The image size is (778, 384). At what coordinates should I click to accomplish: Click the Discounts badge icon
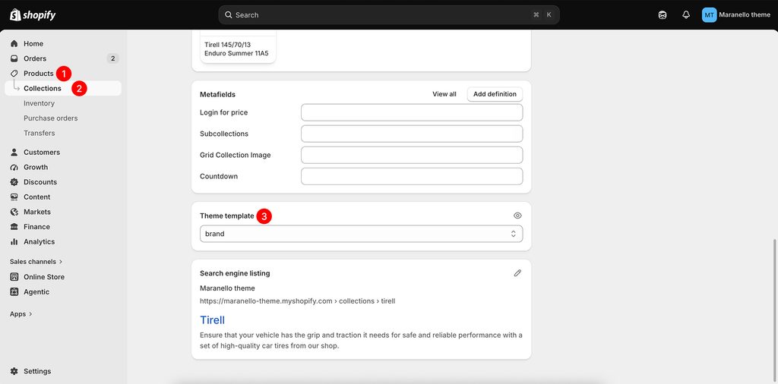14,182
